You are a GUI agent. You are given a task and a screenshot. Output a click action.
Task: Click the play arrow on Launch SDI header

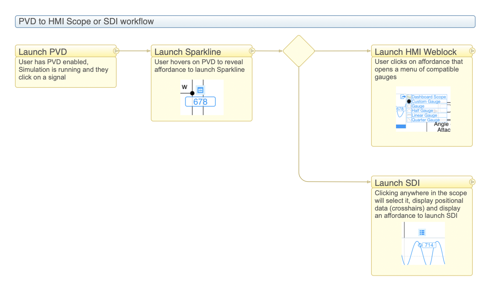[472, 182]
